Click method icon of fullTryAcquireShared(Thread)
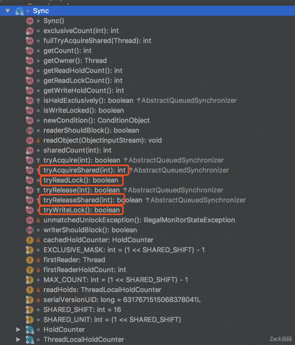295x345 pixels. coord(30,41)
